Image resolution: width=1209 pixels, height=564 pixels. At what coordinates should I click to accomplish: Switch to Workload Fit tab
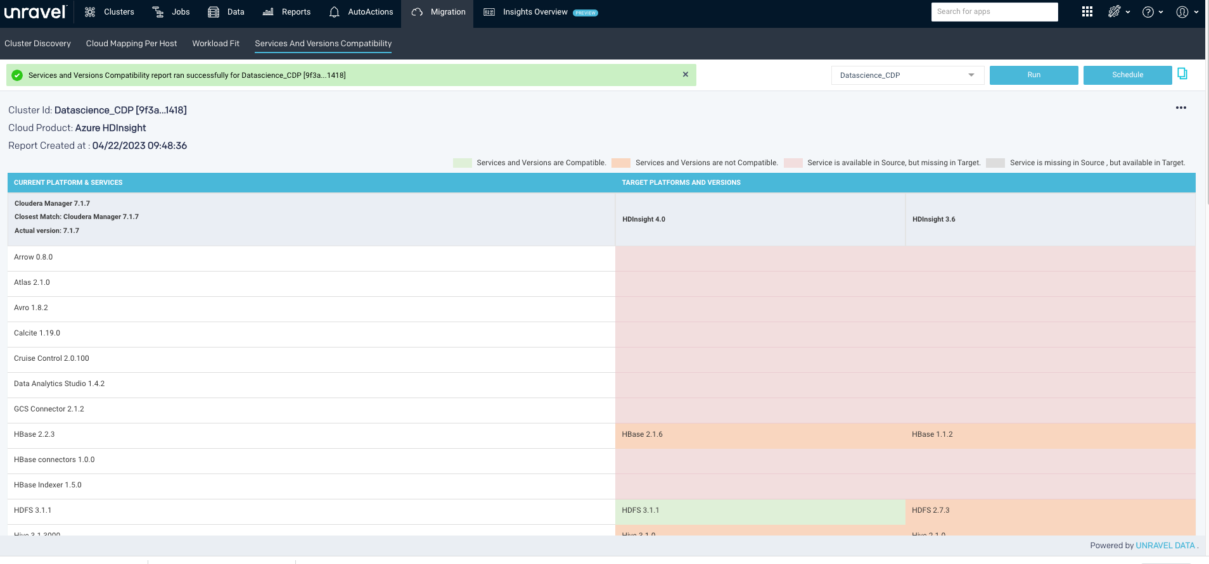coord(215,44)
